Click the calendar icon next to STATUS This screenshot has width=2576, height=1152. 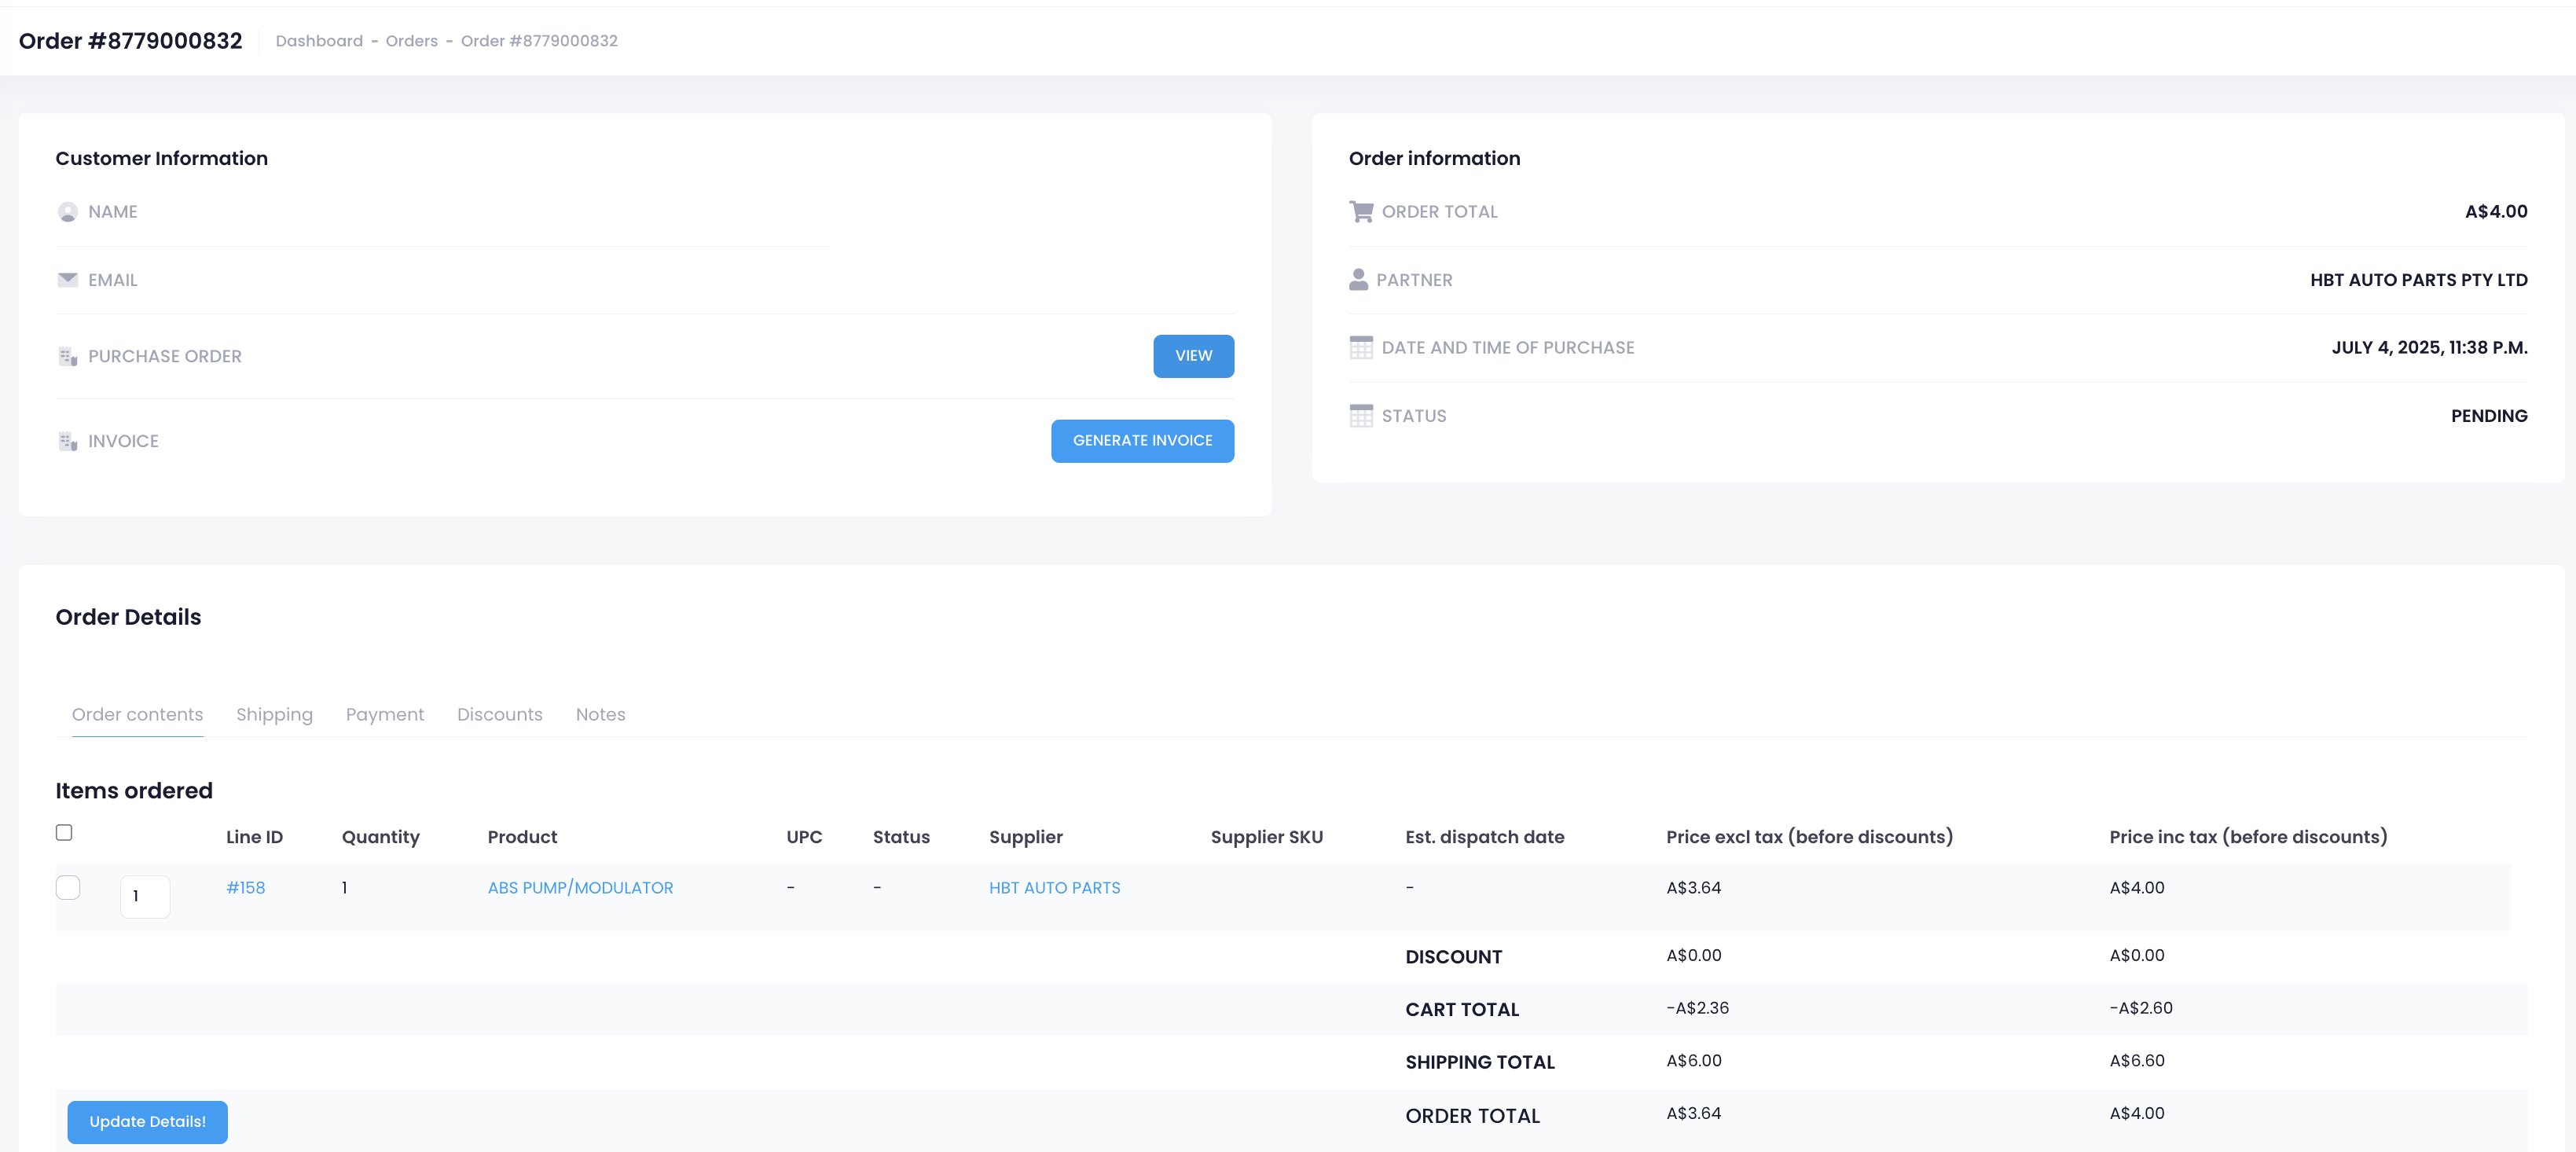point(1361,415)
